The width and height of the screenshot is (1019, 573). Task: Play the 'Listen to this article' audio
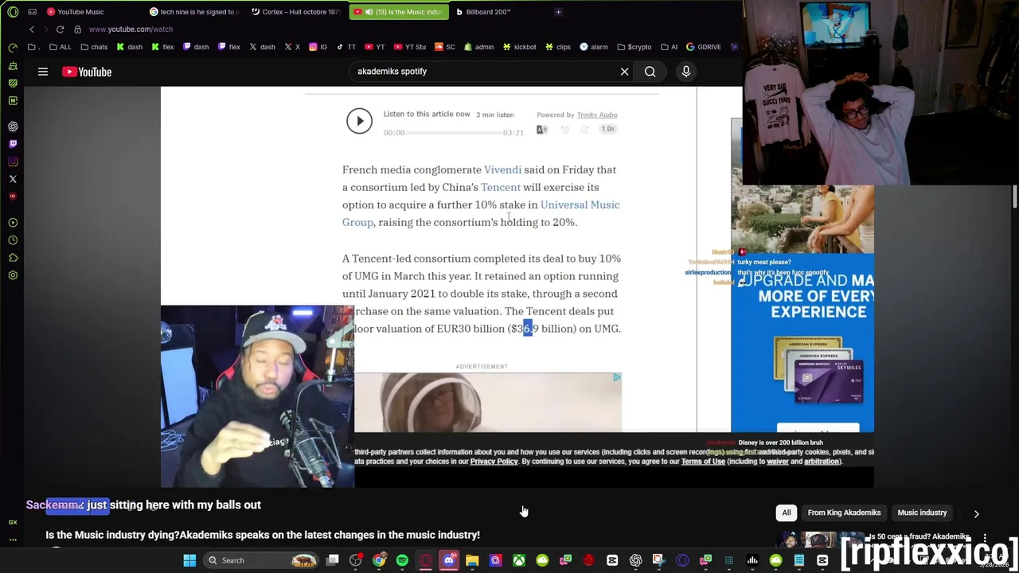point(359,121)
